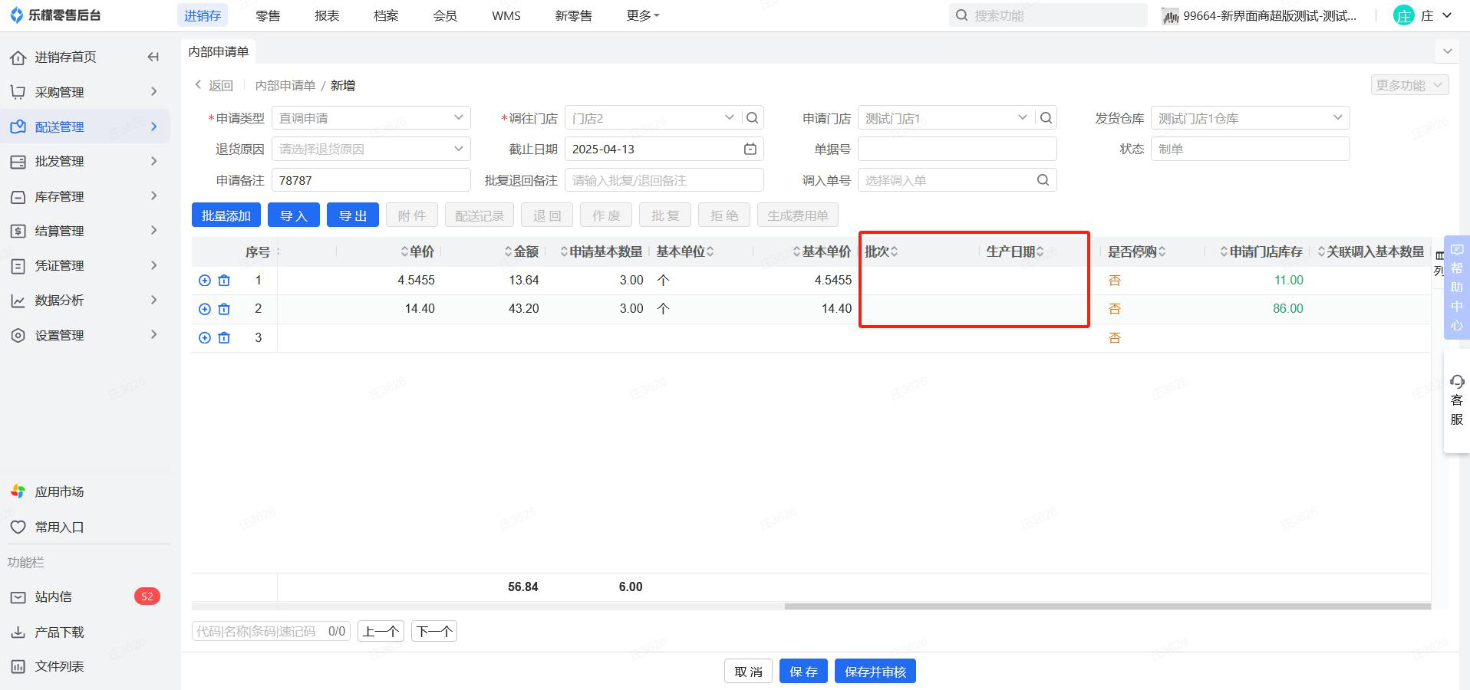This screenshot has height=690, width=1470.
Task: Expand the 退货原因 dropdown
Action: pyautogui.click(x=371, y=149)
